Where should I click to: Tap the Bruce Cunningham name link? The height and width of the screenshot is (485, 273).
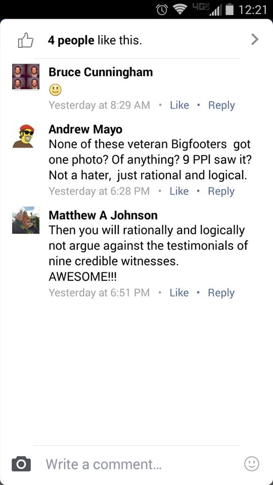101,72
